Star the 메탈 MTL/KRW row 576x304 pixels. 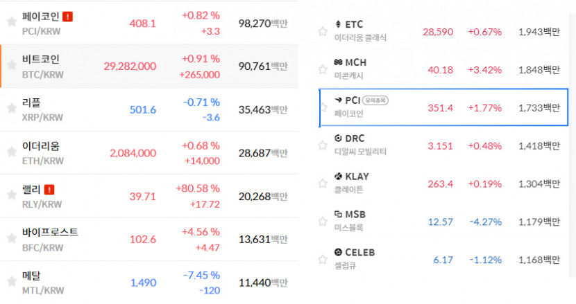(12, 281)
